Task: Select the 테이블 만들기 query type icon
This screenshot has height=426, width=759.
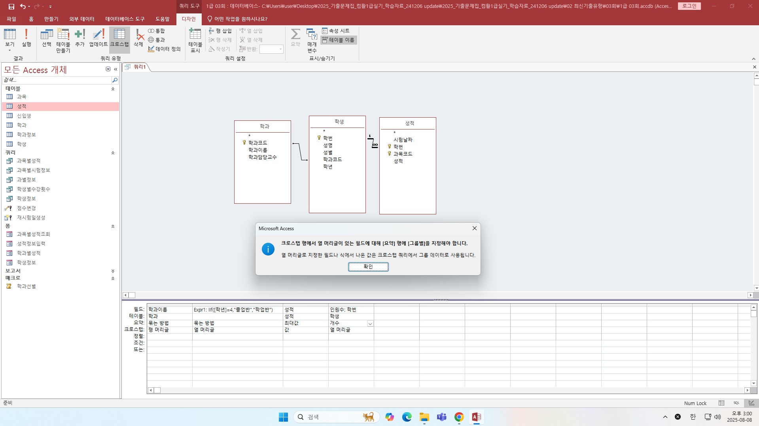Action: coord(63,40)
